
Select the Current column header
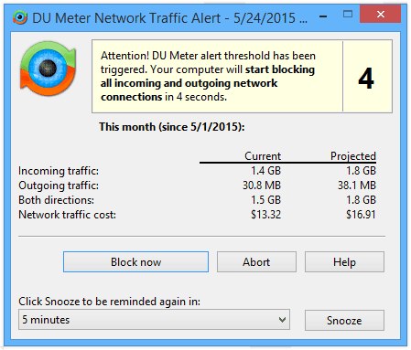pyautogui.click(x=263, y=156)
